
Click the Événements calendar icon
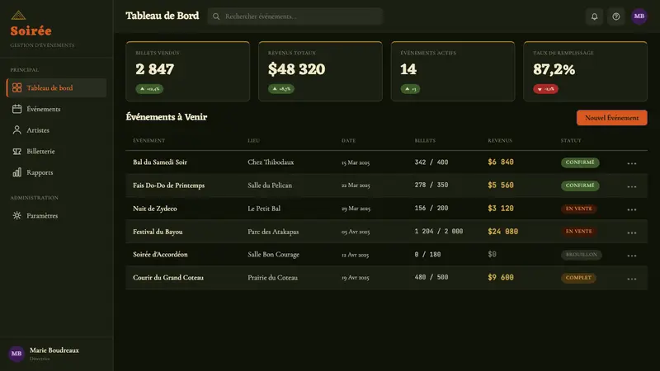click(16, 109)
